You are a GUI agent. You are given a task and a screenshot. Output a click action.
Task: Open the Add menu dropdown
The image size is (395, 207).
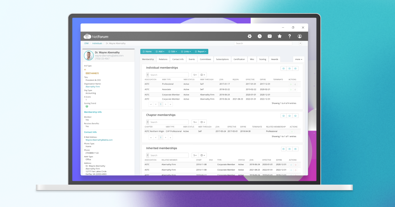[160, 51]
